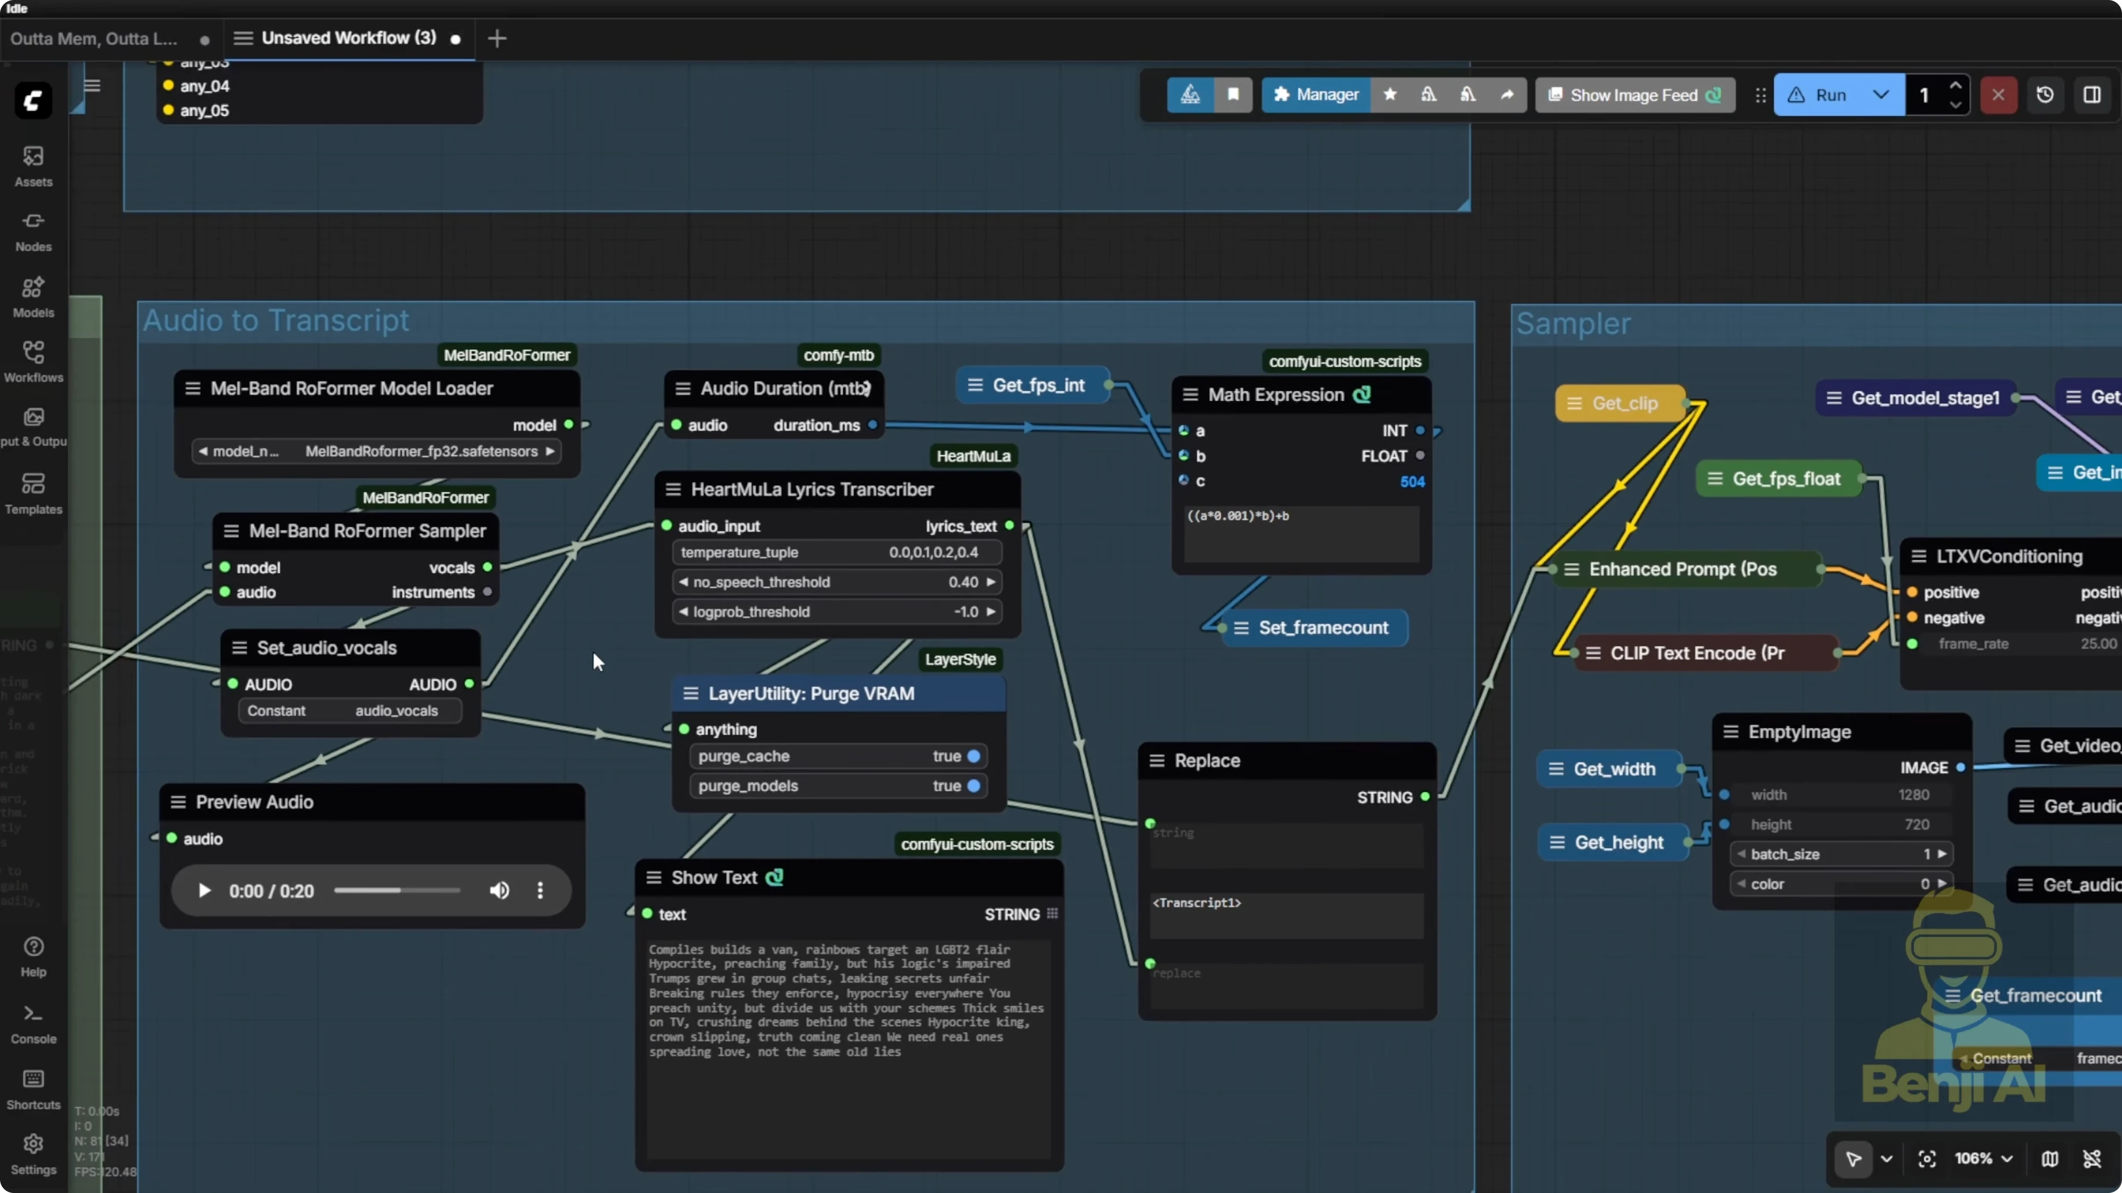The width and height of the screenshot is (2122, 1193).
Task: Toggle the Show Image Feed button
Action: pyautogui.click(x=1634, y=95)
